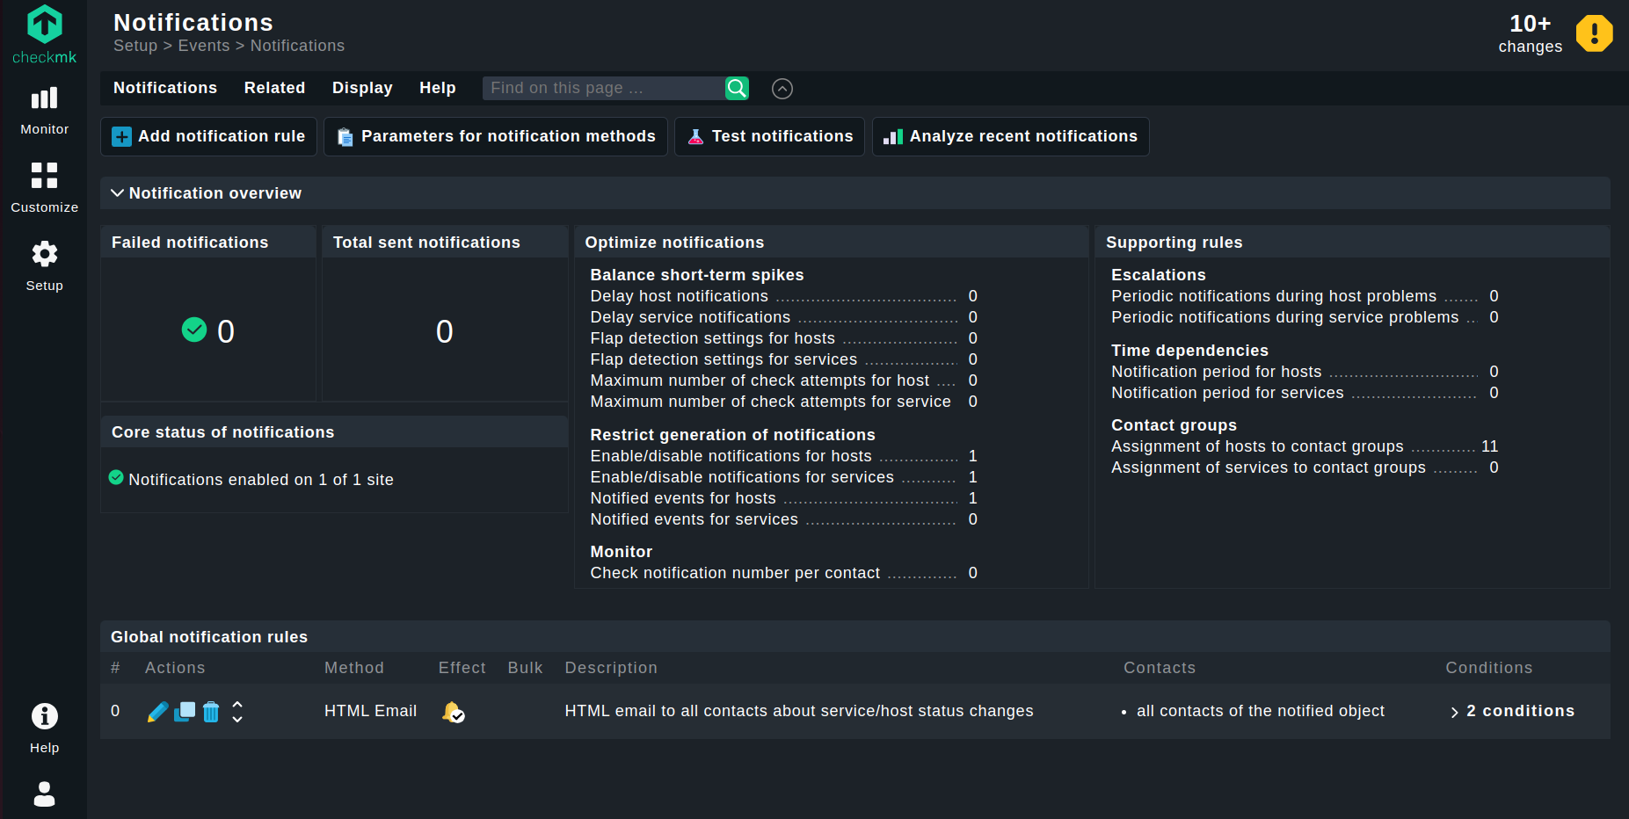
Task: Toggle the page menu collapse arrow
Action: pos(782,89)
